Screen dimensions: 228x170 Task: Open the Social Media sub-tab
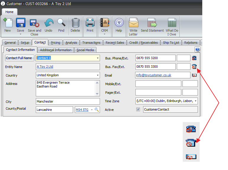coord(85,50)
